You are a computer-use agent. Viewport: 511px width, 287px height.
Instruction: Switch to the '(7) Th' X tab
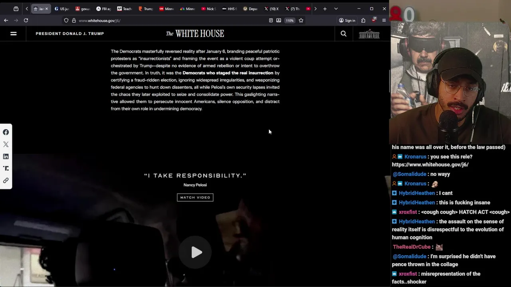pyautogui.click(x=292, y=9)
